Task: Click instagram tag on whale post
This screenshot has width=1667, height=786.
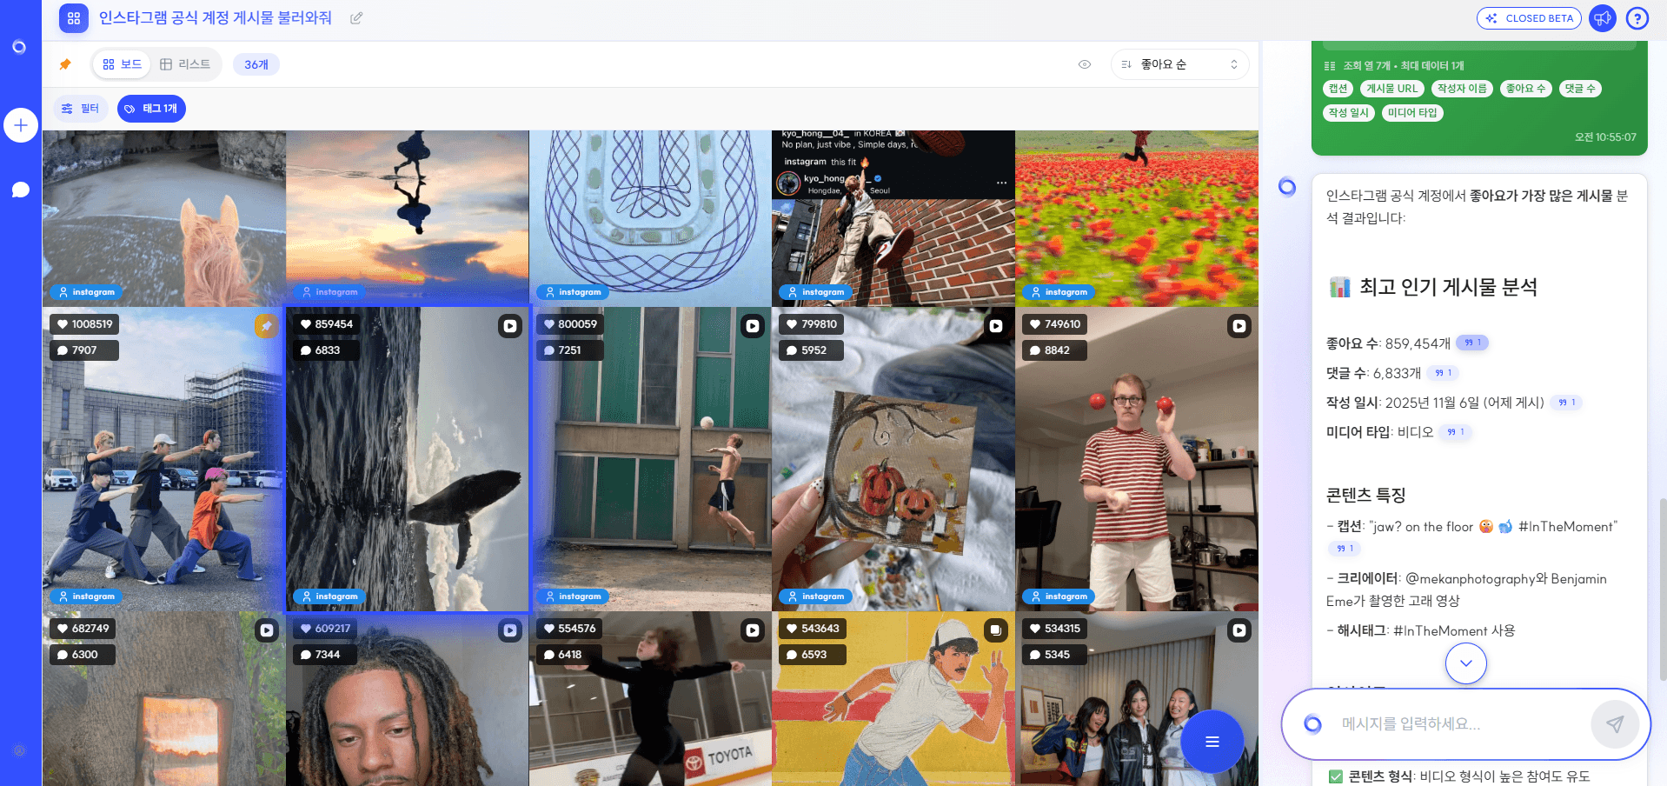Action: [329, 596]
